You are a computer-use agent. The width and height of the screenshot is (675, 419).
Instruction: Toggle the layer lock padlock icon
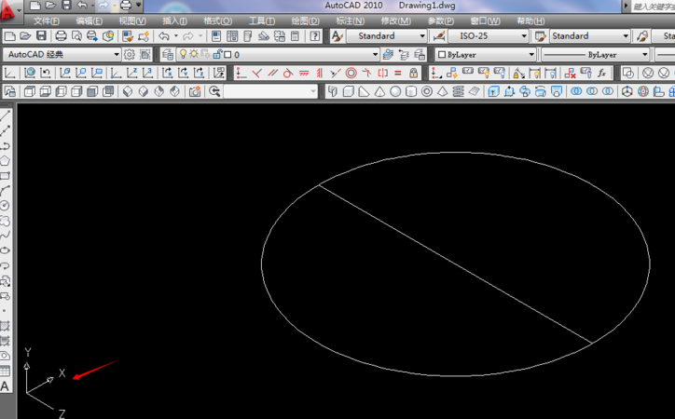[216, 55]
